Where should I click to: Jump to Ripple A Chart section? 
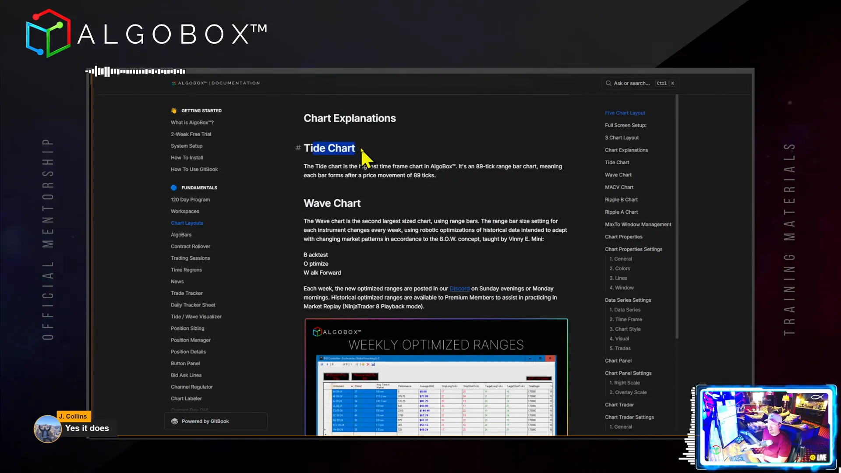click(x=622, y=212)
